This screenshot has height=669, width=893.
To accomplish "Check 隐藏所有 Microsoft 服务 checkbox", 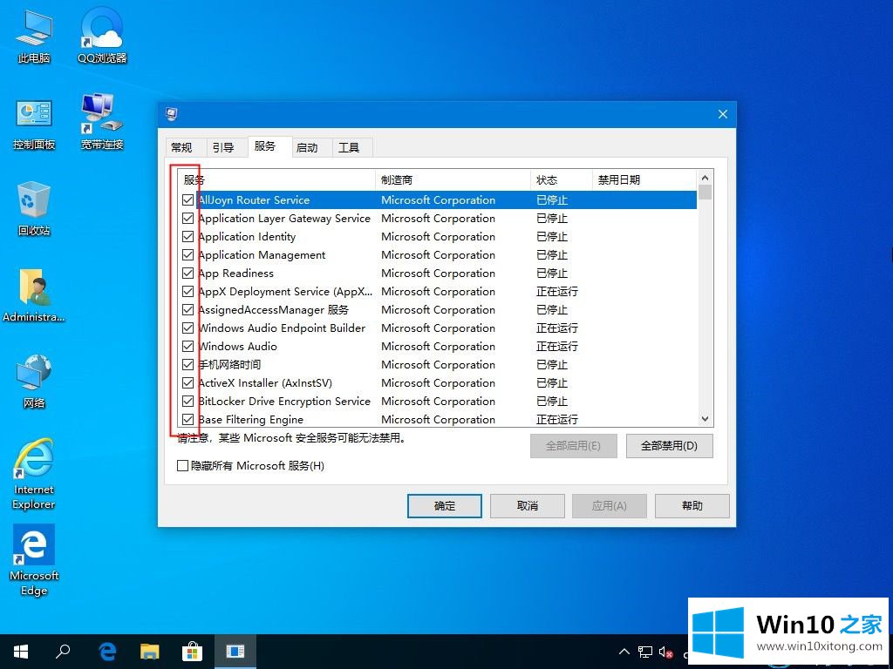I will pyautogui.click(x=183, y=466).
